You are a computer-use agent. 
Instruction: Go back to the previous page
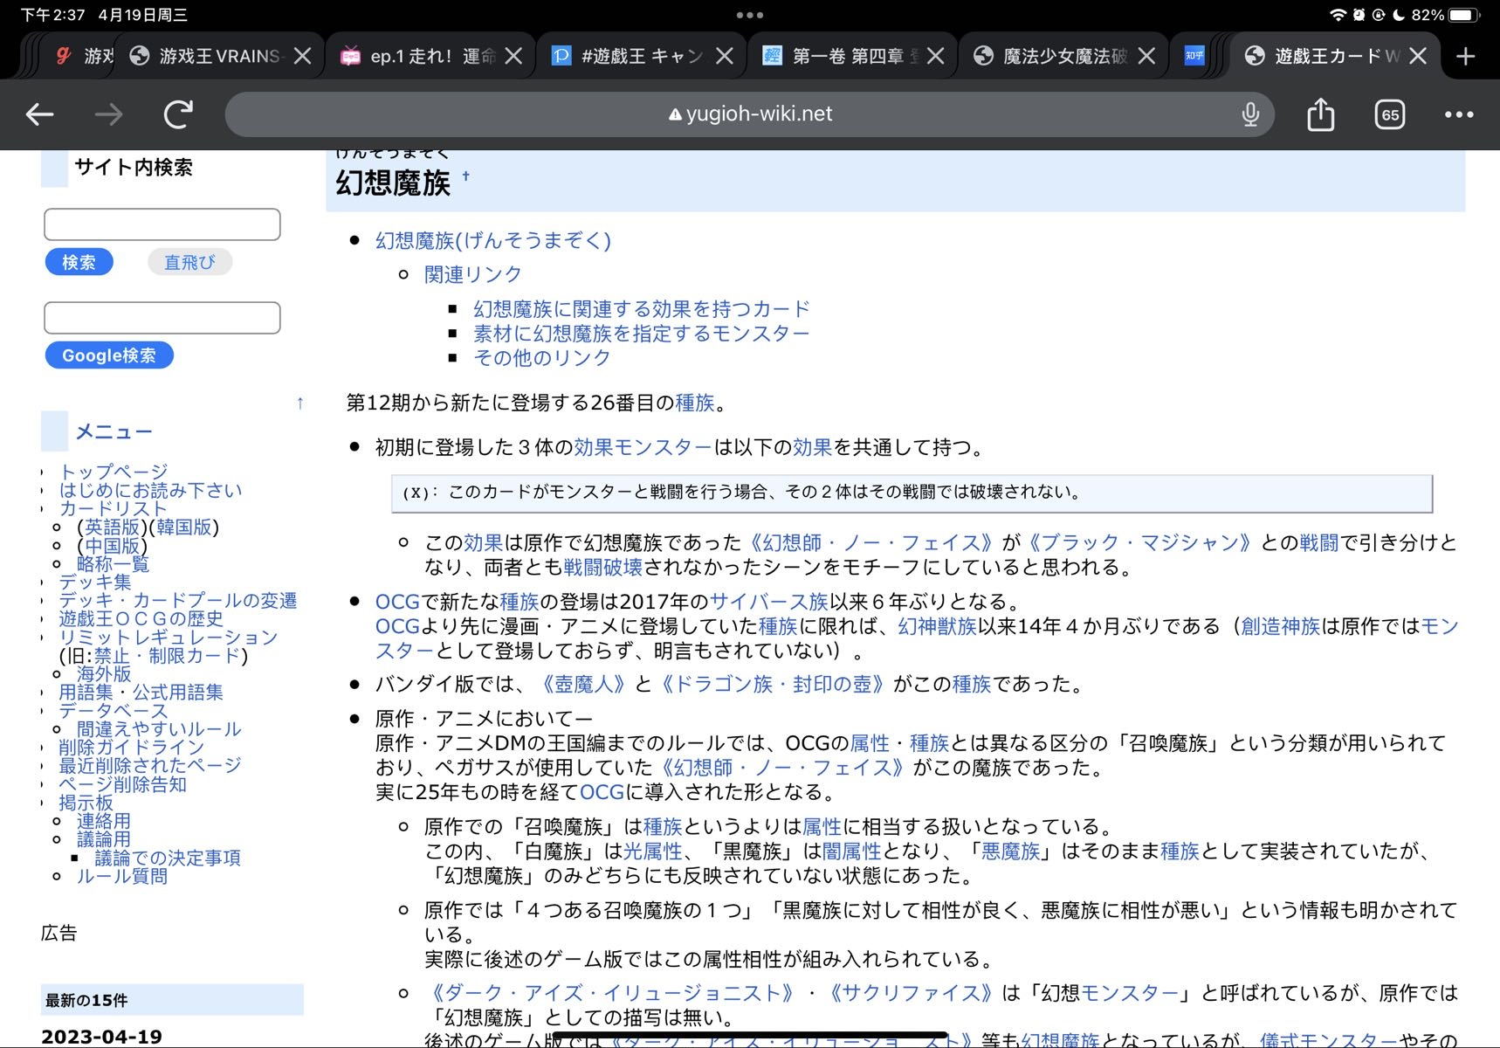point(39,114)
